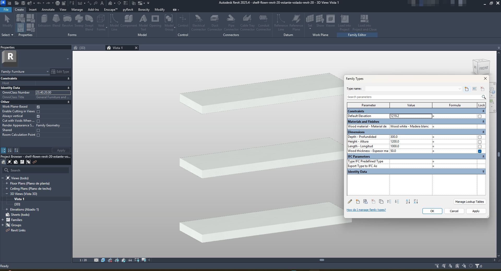501x271 pixels.
Task: Click the ViewCube FRONT face
Action: pyautogui.click(x=484, y=68)
